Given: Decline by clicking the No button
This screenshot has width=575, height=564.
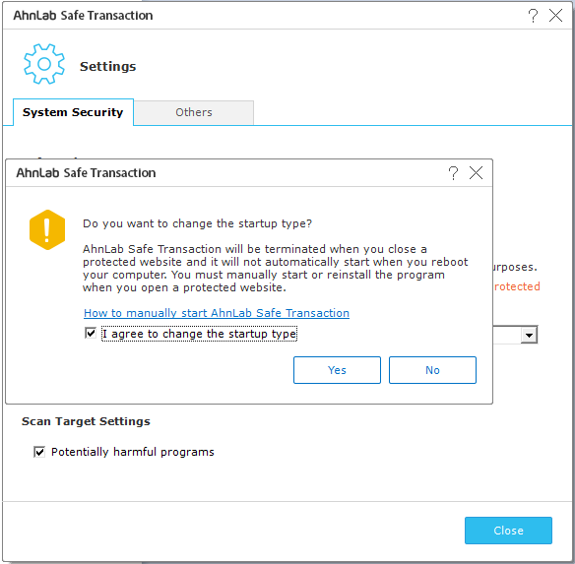Looking at the screenshot, I should (x=432, y=370).
